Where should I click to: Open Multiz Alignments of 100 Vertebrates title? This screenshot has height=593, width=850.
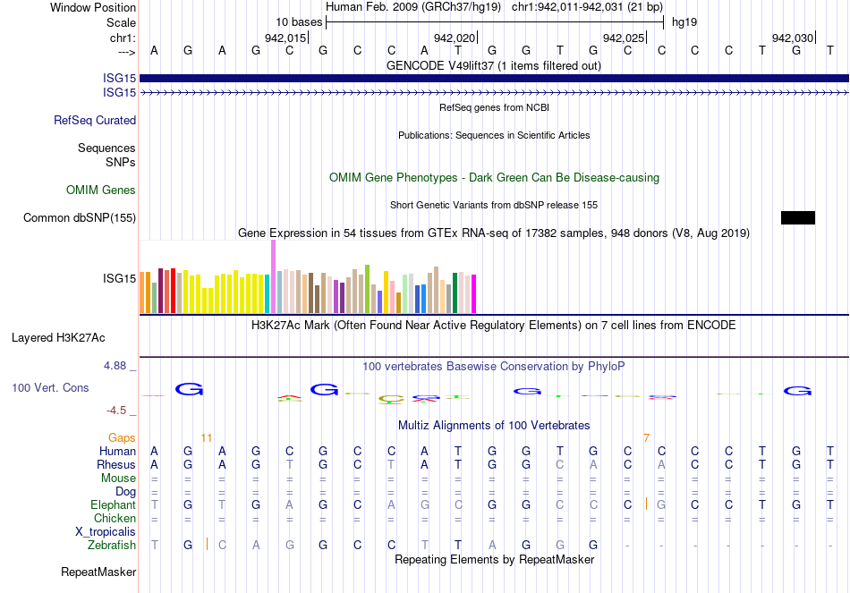[x=494, y=426]
